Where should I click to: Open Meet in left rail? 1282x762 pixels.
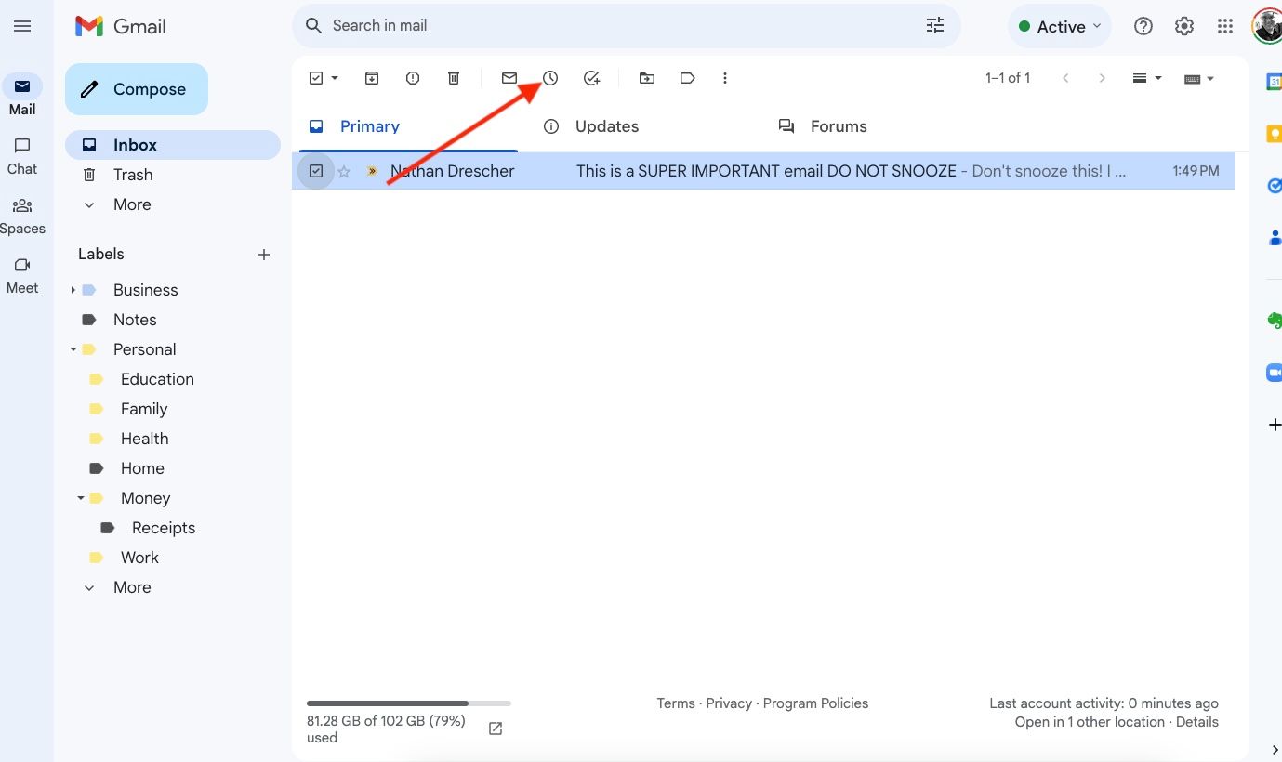[x=22, y=275]
